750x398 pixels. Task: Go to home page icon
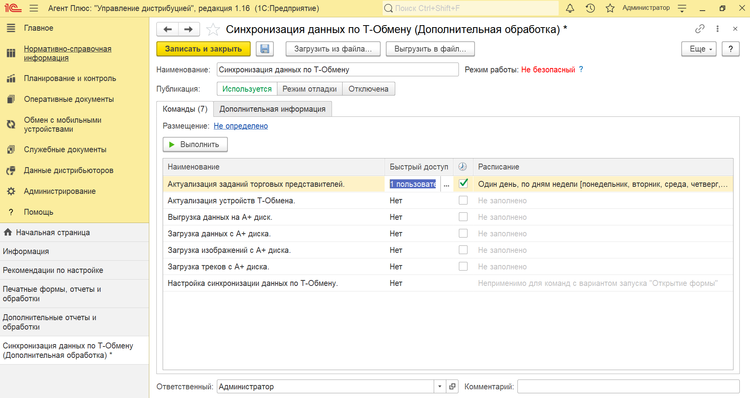tap(8, 232)
